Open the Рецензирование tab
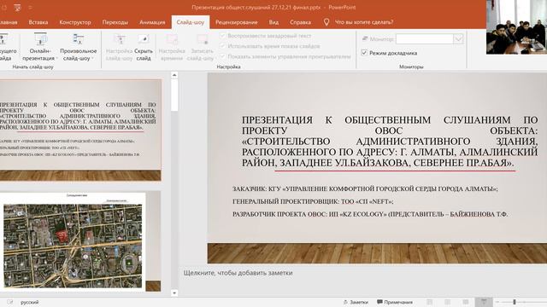This screenshot has height=307, width=547. (237, 22)
